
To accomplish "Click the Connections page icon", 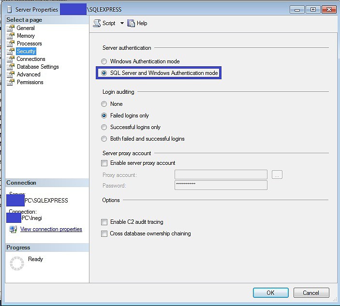I will [x=11, y=59].
